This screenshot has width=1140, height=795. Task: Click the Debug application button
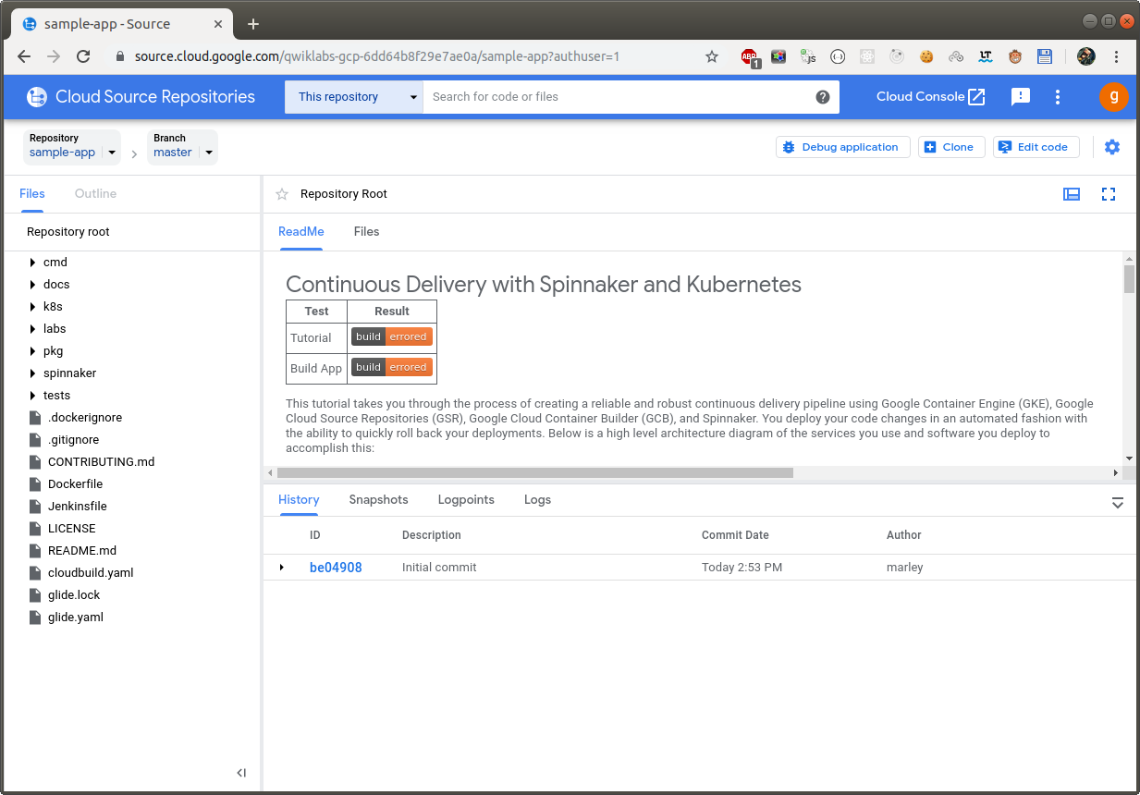click(843, 147)
